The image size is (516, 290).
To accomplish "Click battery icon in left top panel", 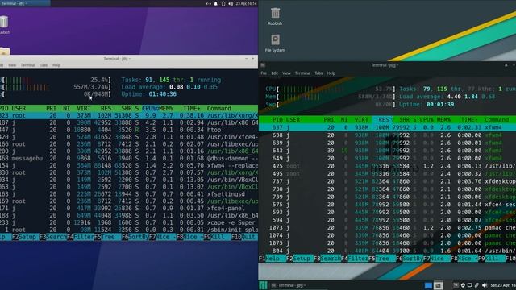I will (223, 3).
